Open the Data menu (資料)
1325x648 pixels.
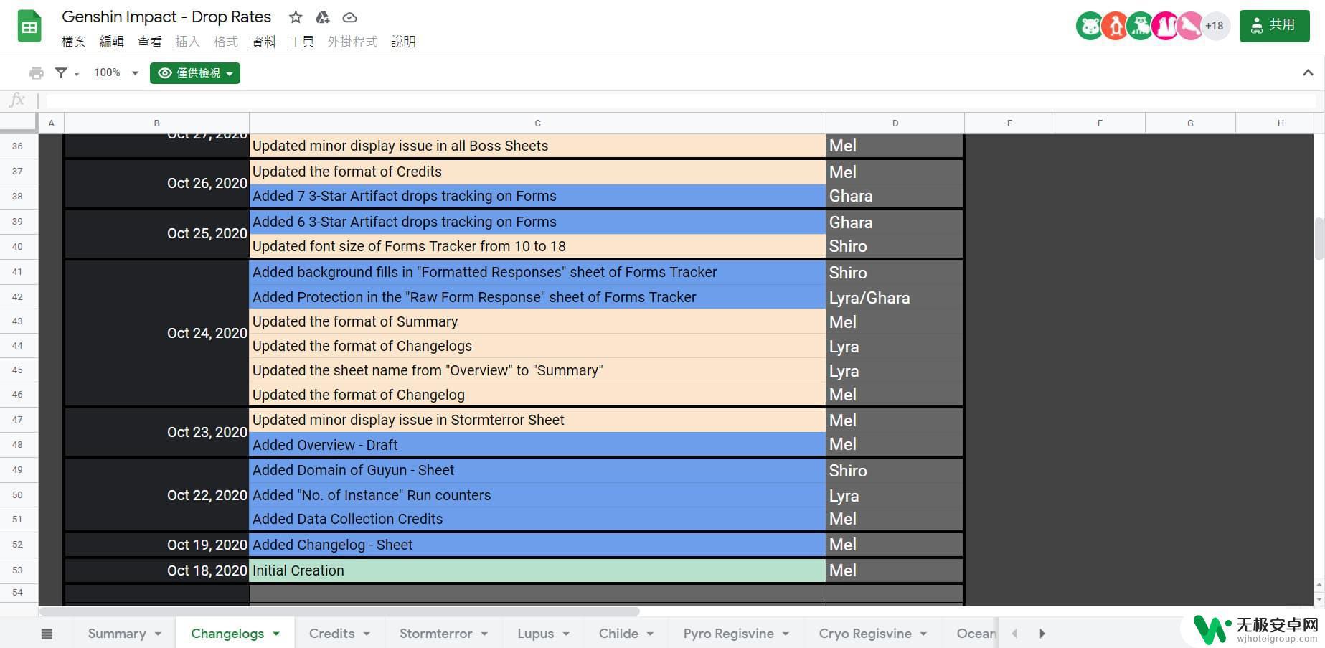(x=263, y=42)
